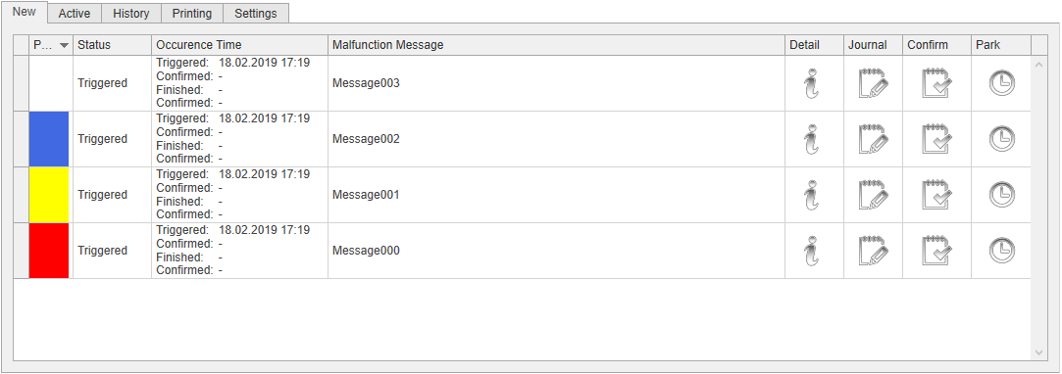Screen dimensions: 1062x374
Task: Open journal icon for Message003
Action: tap(873, 83)
